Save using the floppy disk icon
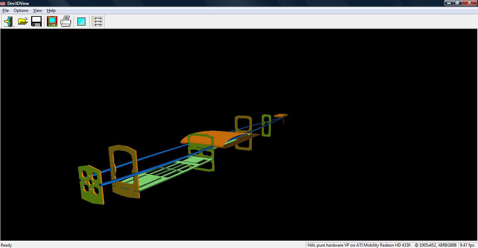Image resolution: width=478 pixels, height=248 pixels. [x=36, y=22]
